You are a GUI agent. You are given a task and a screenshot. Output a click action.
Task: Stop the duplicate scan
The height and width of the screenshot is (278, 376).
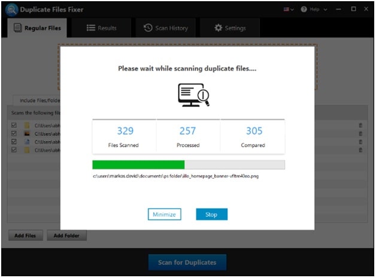click(211, 214)
